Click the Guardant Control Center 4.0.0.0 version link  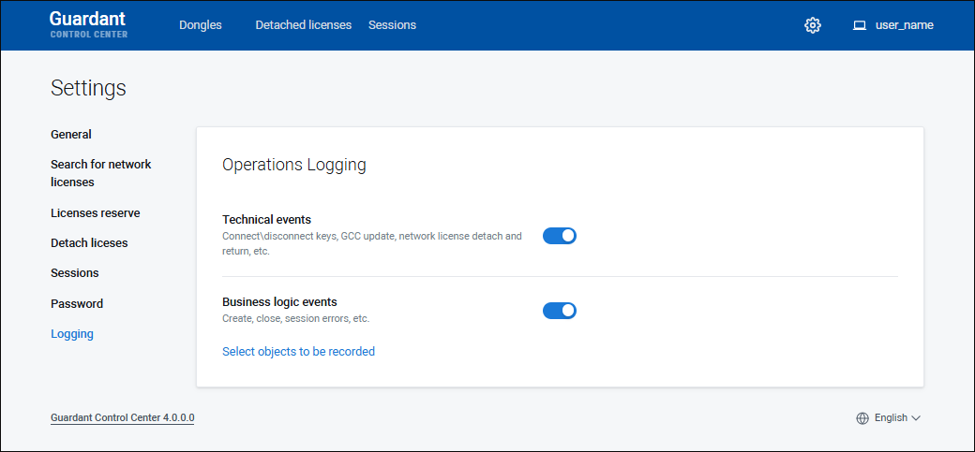click(x=123, y=418)
